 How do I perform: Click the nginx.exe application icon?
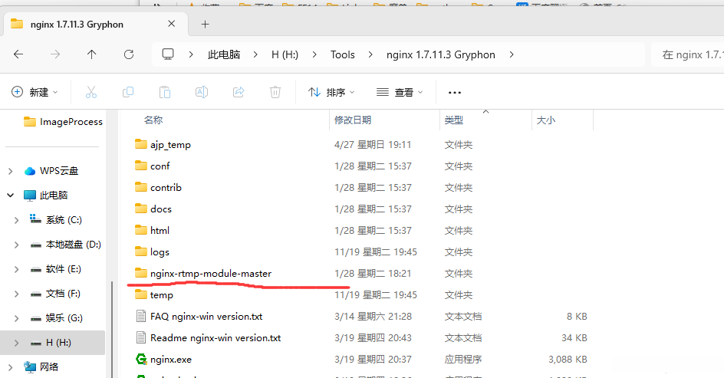tap(141, 359)
